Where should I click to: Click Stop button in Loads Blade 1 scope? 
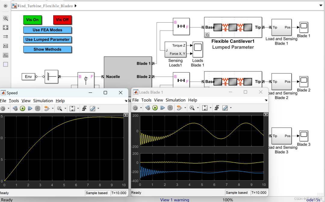(x=170, y=108)
